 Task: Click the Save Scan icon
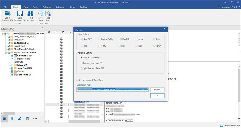[x=40, y=14]
